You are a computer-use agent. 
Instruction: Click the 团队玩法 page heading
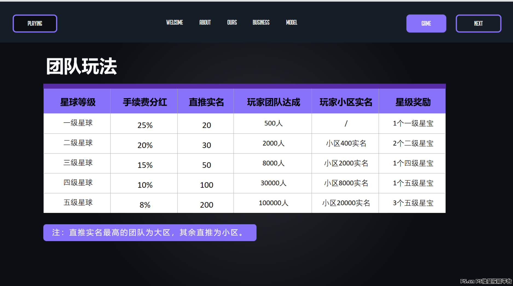81,65
